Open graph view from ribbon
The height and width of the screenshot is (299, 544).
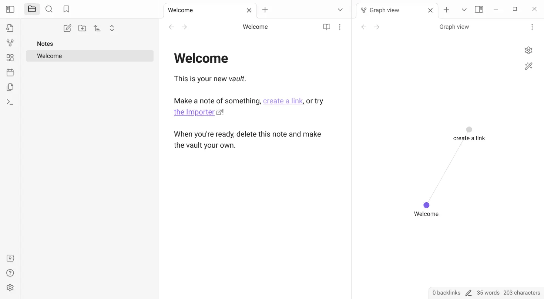tap(10, 43)
